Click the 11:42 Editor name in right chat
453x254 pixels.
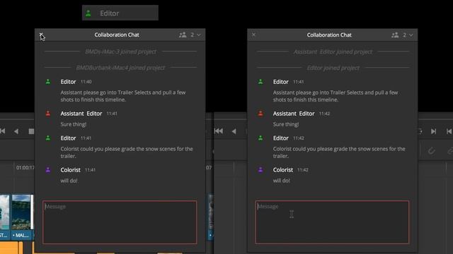(x=281, y=138)
